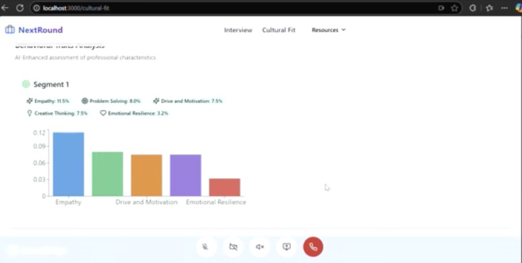Reload the page with refresh icon

tap(20, 8)
